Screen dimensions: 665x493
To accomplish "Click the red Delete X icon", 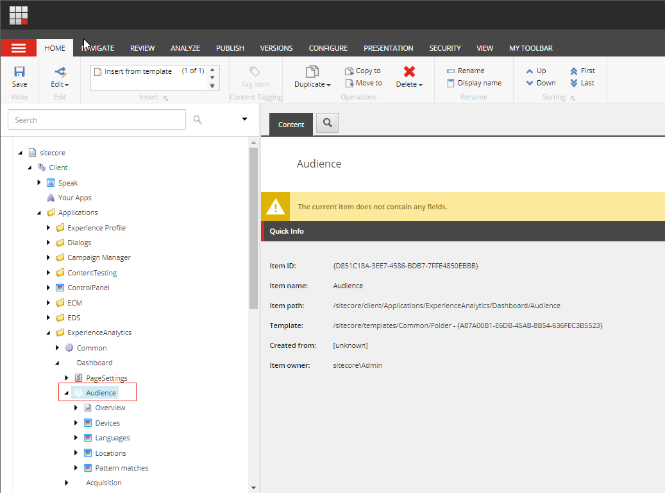I will [409, 71].
